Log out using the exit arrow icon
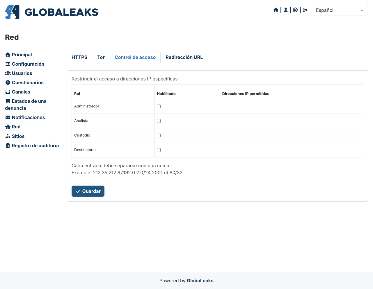This screenshot has width=373, height=289. coord(305,10)
